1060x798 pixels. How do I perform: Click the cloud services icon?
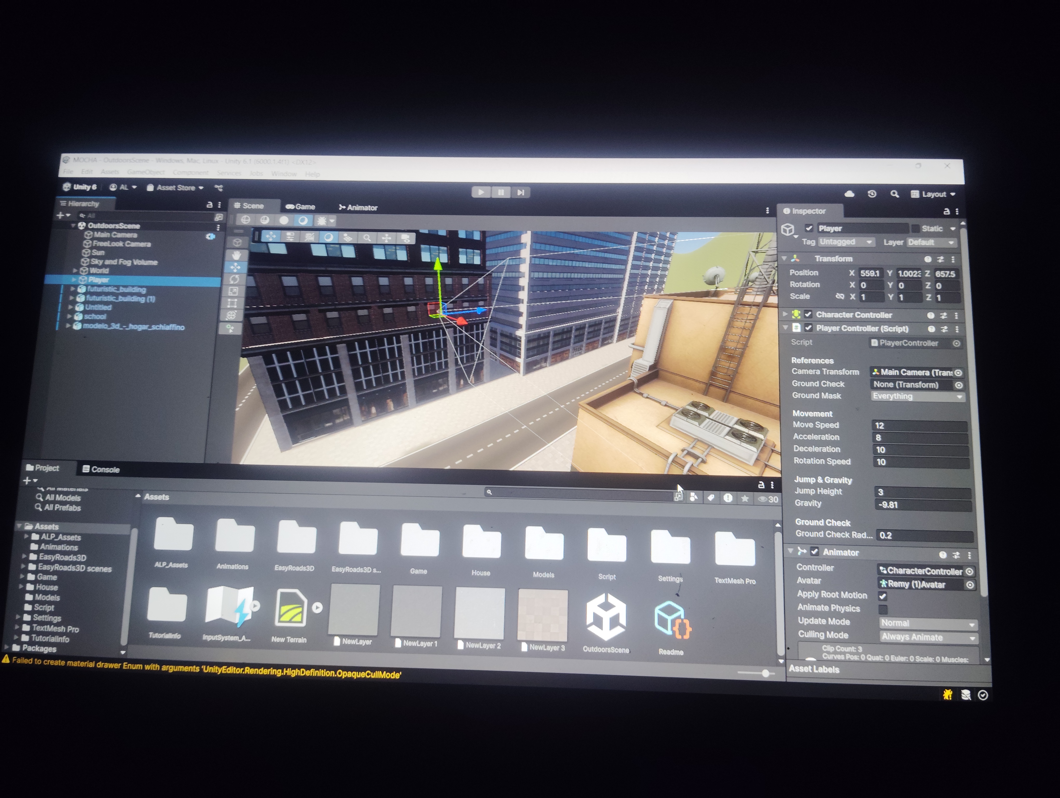click(849, 194)
